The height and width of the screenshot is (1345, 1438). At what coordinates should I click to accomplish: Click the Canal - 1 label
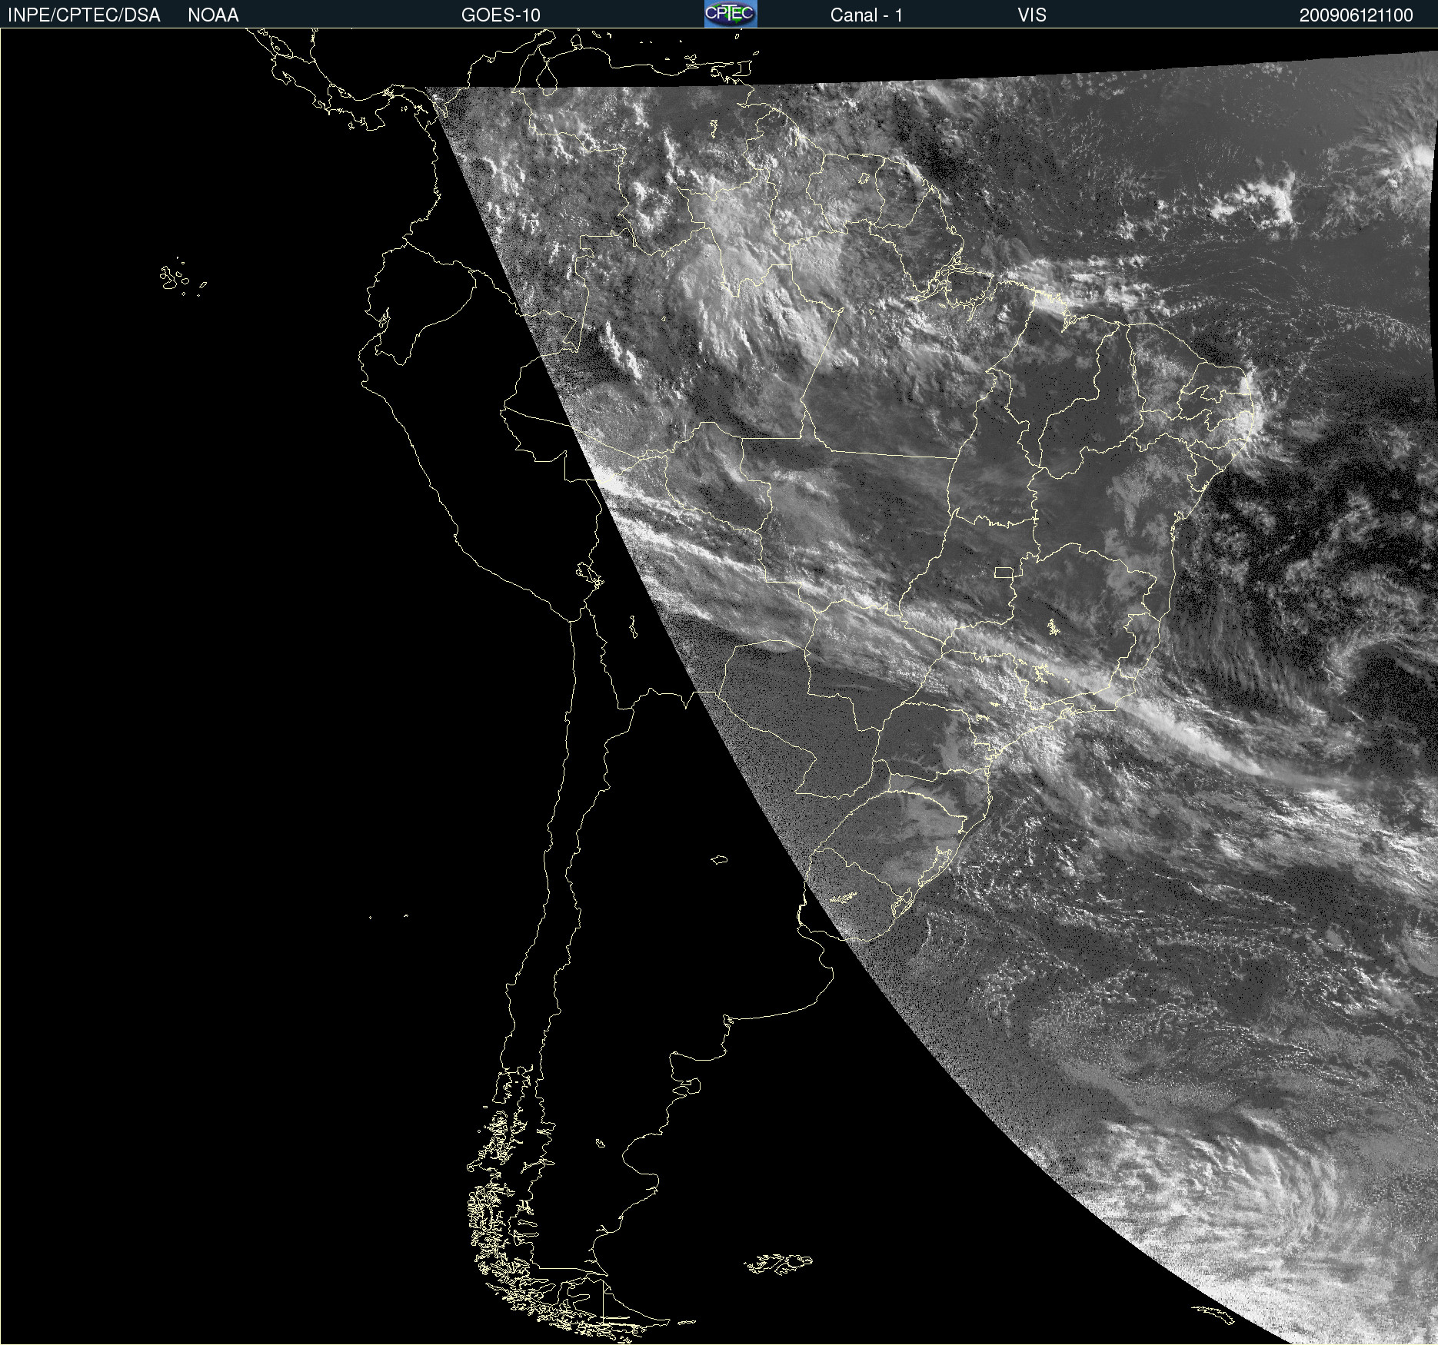click(866, 15)
